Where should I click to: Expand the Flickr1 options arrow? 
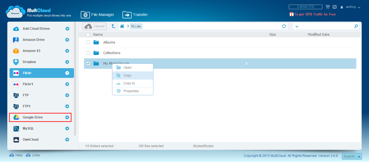click(x=67, y=84)
